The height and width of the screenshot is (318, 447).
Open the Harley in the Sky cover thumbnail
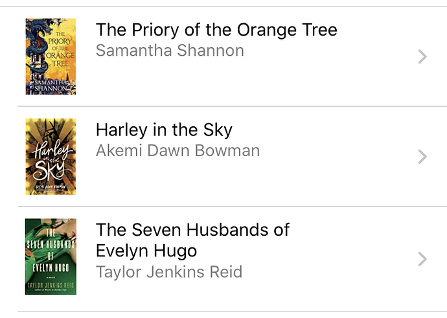pos(51,157)
